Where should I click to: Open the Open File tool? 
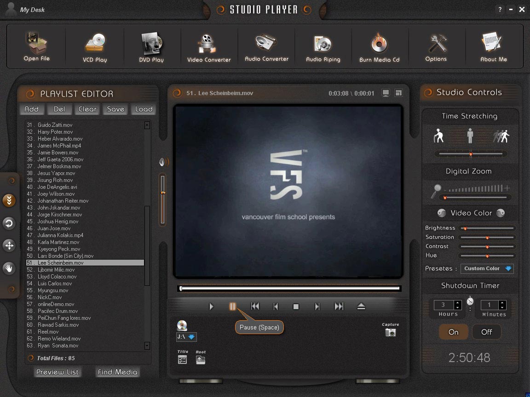pos(37,46)
